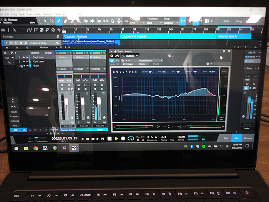Viewport: 269px width, 202px height.
Task: Open the marker track flag icon
Action: click(x=36, y=30)
